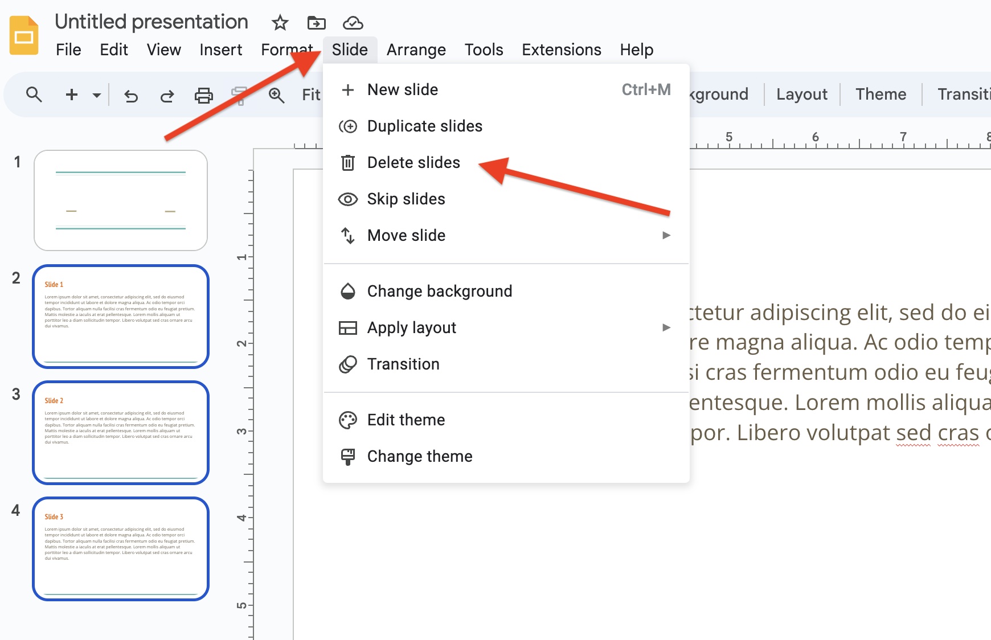Star the Untitled presentation
The height and width of the screenshot is (640, 991).
tap(280, 23)
